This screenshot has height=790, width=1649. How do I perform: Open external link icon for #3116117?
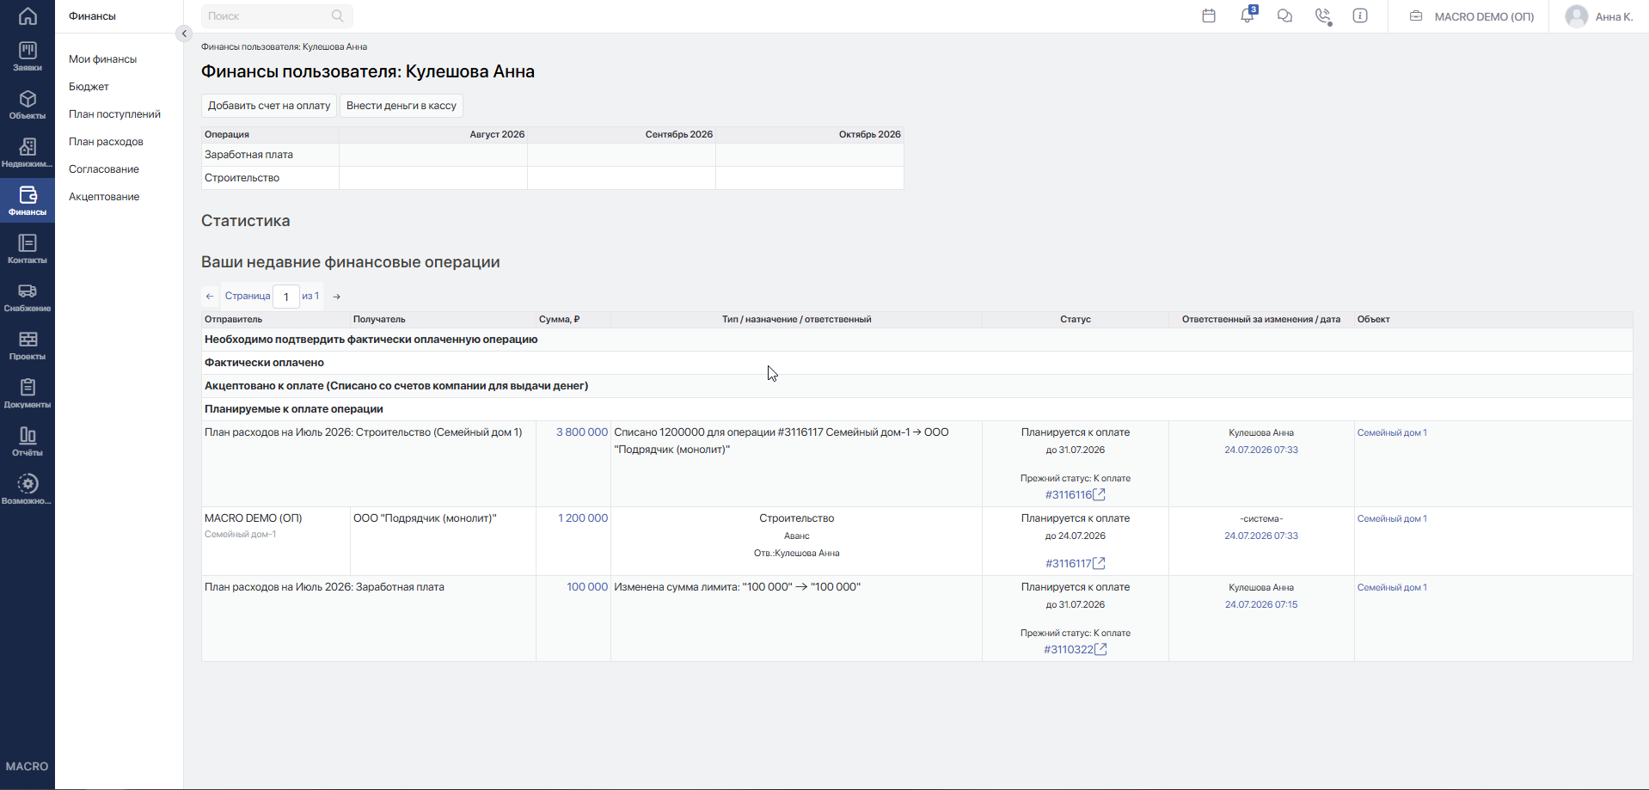1100,563
